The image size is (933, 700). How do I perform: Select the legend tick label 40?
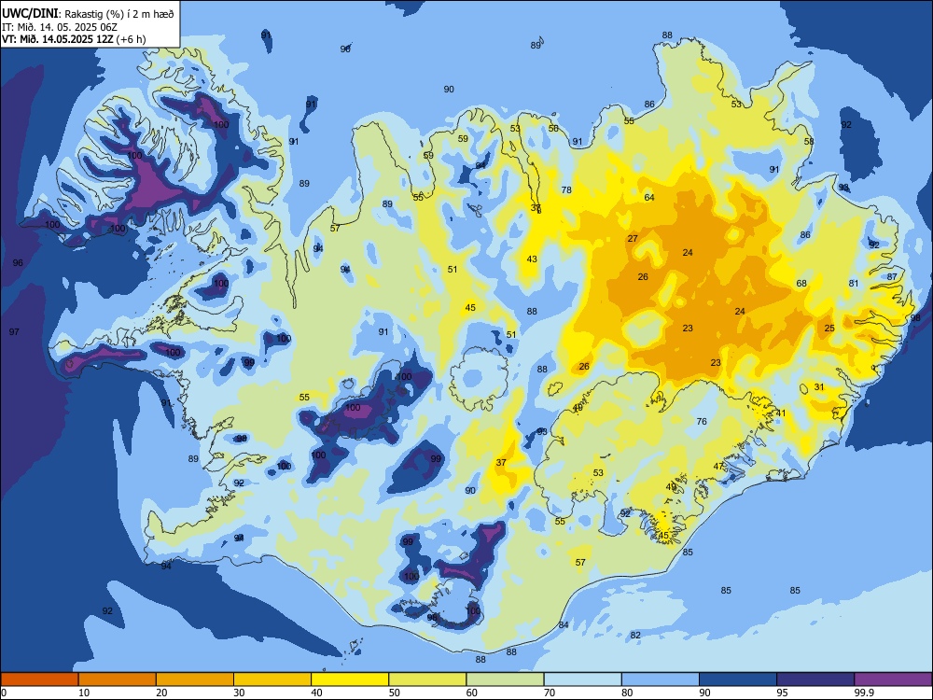[316, 693]
